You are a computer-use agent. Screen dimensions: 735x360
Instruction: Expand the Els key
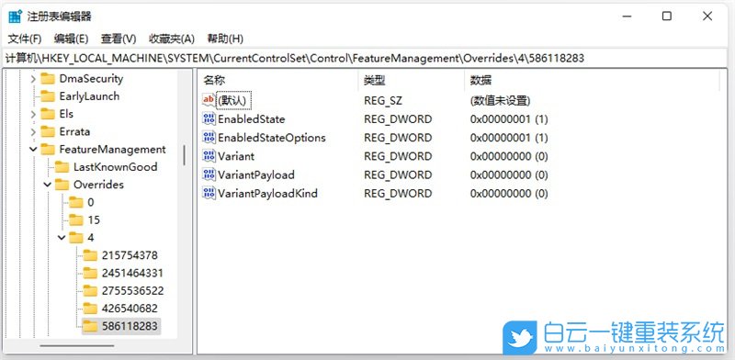tap(33, 114)
